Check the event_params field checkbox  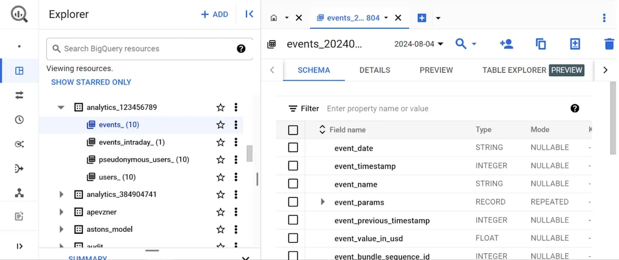tap(293, 202)
